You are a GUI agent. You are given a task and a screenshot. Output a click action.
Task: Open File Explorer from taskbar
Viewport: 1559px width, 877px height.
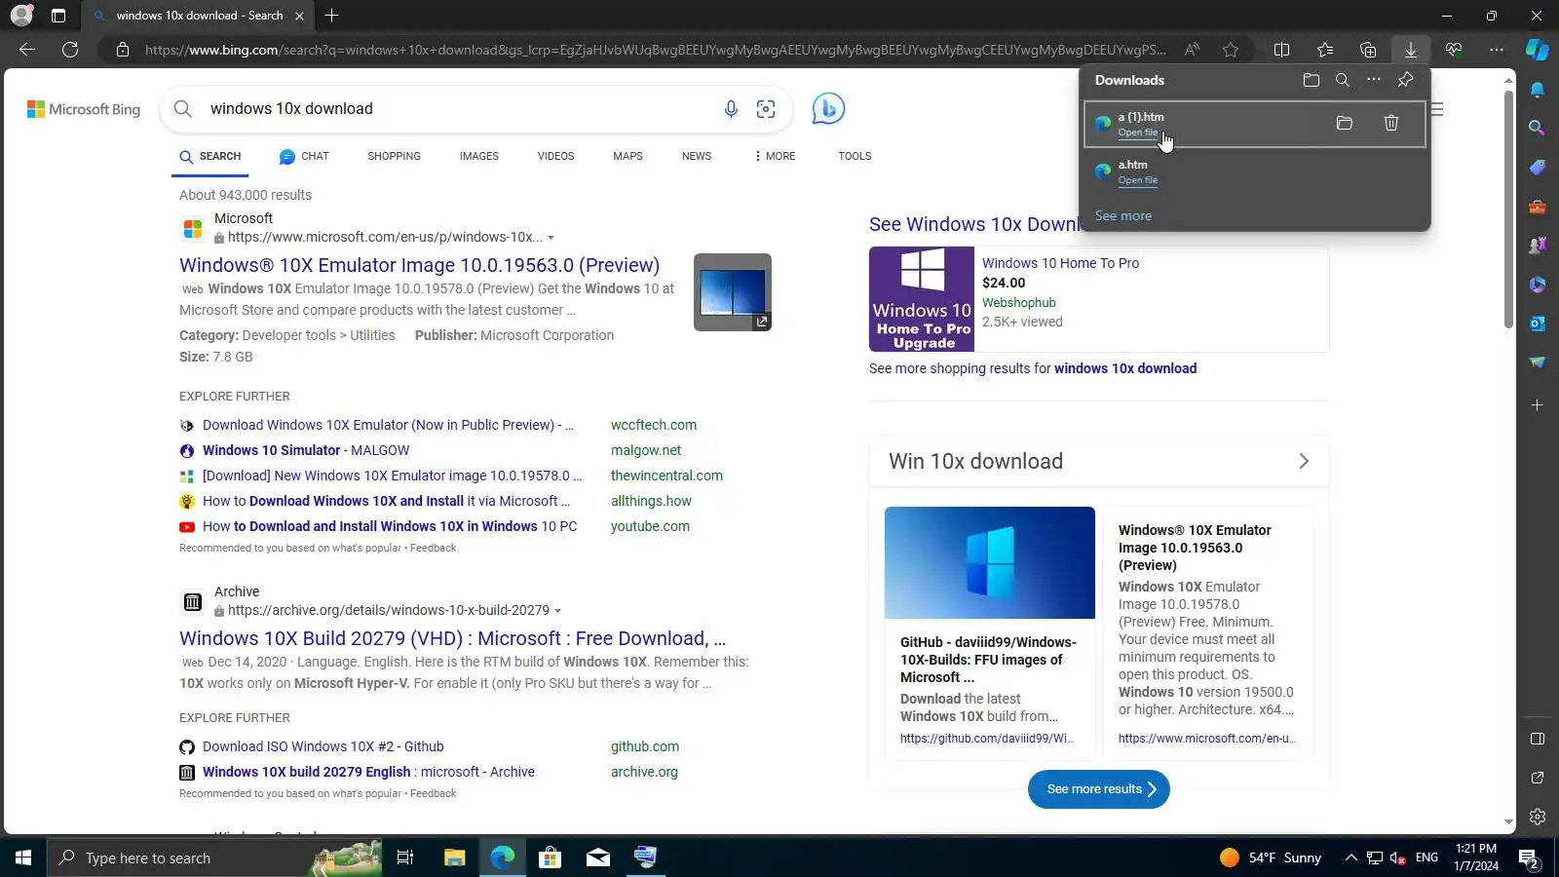[455, 858]
